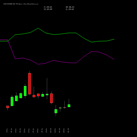Click the high value H: 36.15

tap(70, 7)
